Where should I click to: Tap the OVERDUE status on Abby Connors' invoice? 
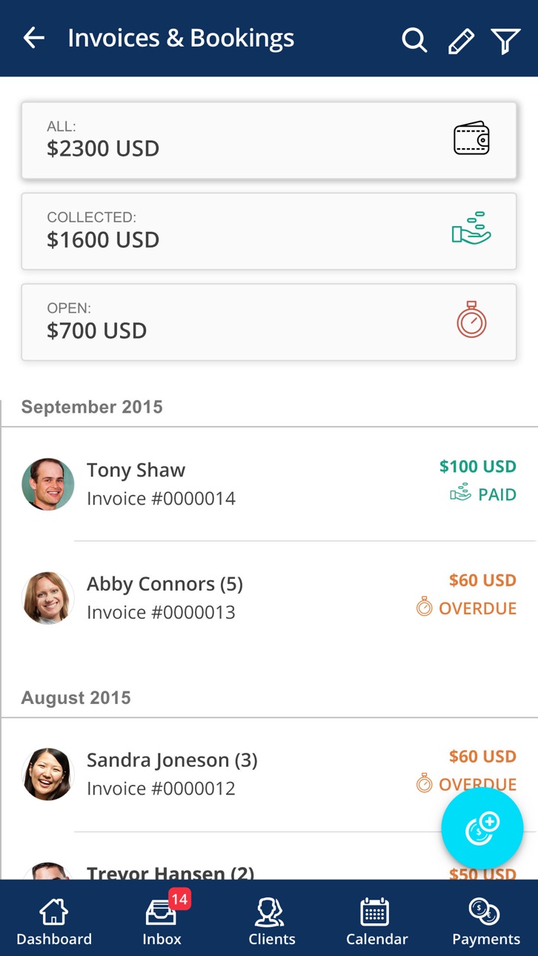click(466, 608)
